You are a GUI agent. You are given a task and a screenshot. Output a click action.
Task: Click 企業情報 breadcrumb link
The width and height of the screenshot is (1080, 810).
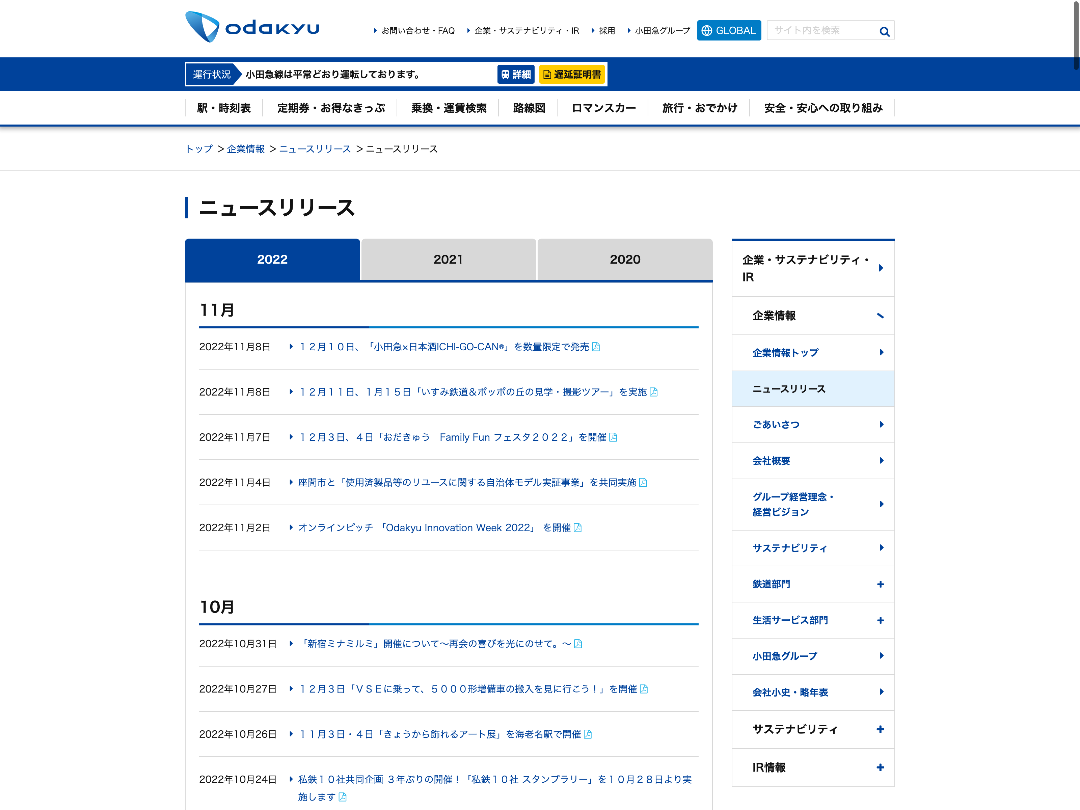pos(246,149)
